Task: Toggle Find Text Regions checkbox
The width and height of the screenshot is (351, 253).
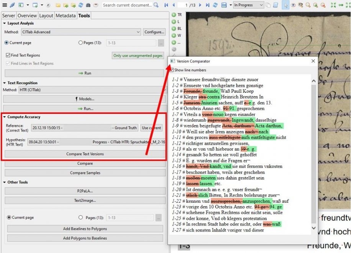Action: (x=8, y=56)
